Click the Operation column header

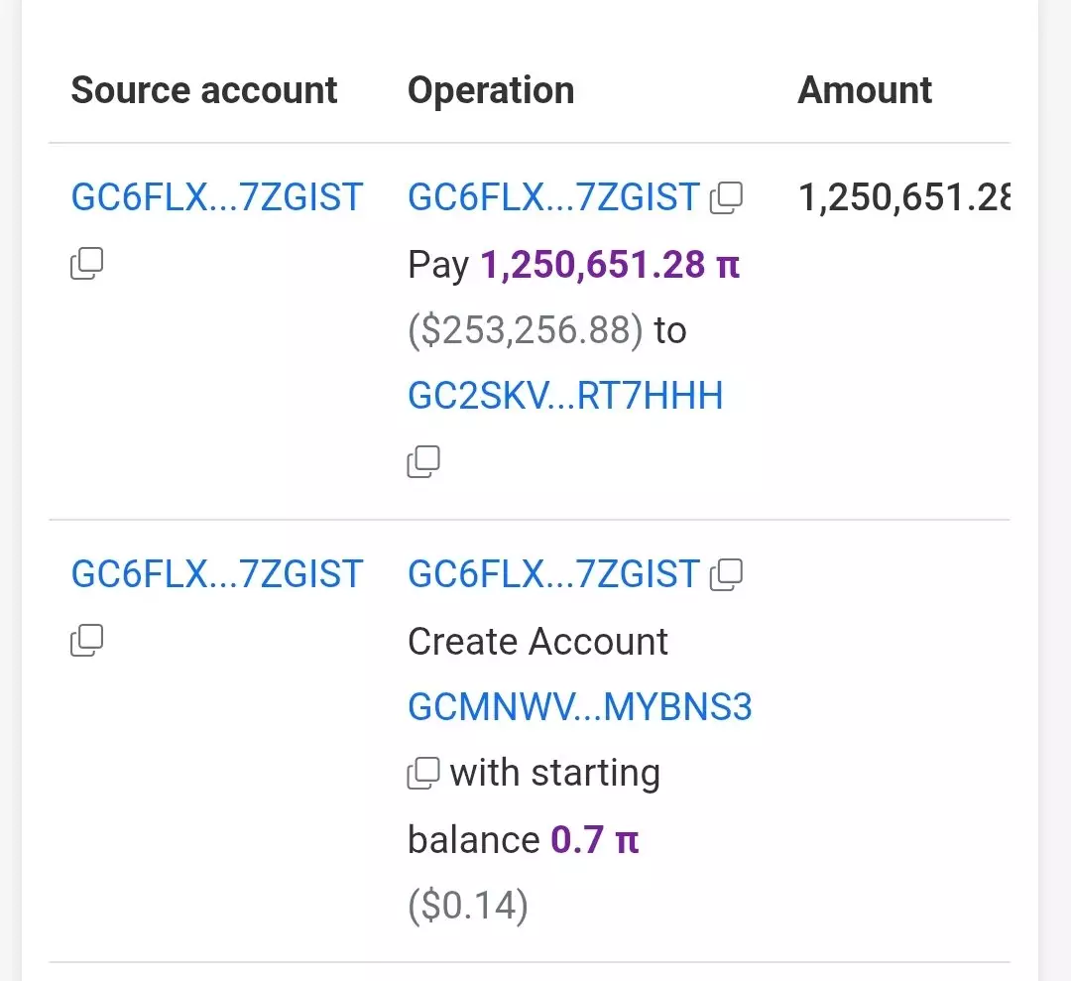(491, 90)
